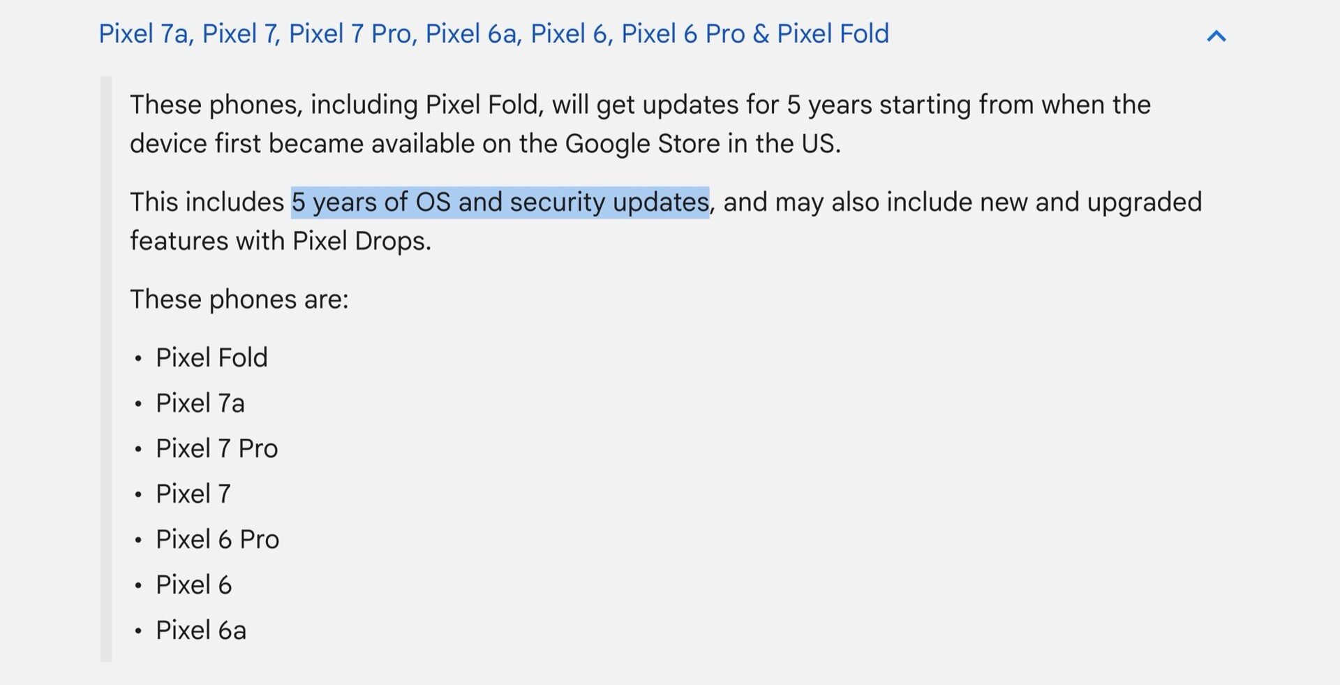1340x685 pixels.
Task: Click the 'Pixel 6' list entry
Action: pos(194,584)
